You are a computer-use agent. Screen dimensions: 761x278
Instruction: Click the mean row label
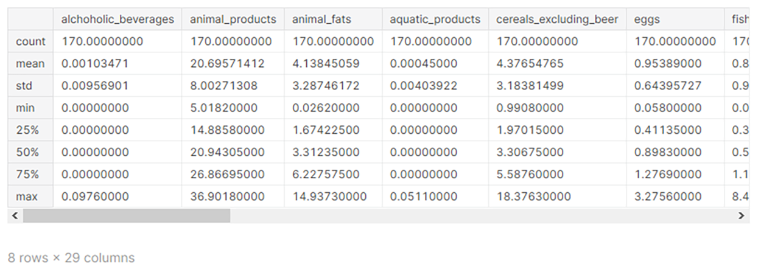click(29, 63)
